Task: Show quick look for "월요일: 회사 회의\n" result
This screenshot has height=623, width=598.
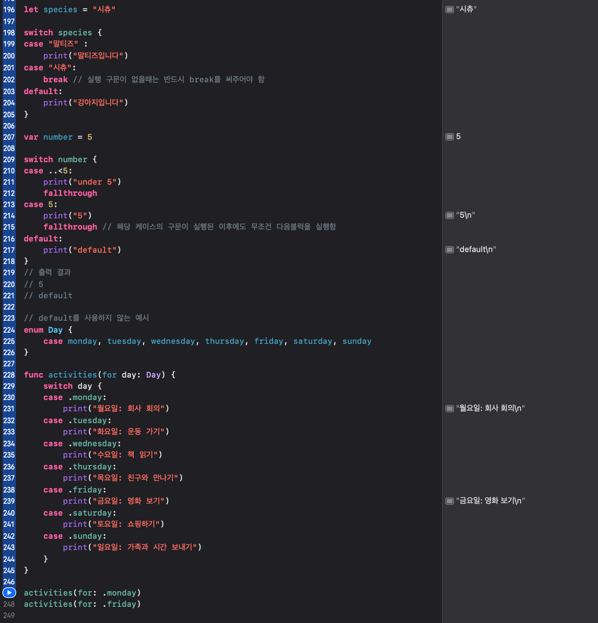Action: (450, 409)
